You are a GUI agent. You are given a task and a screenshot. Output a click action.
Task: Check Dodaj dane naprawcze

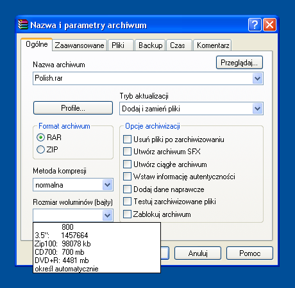pos(127,189)
